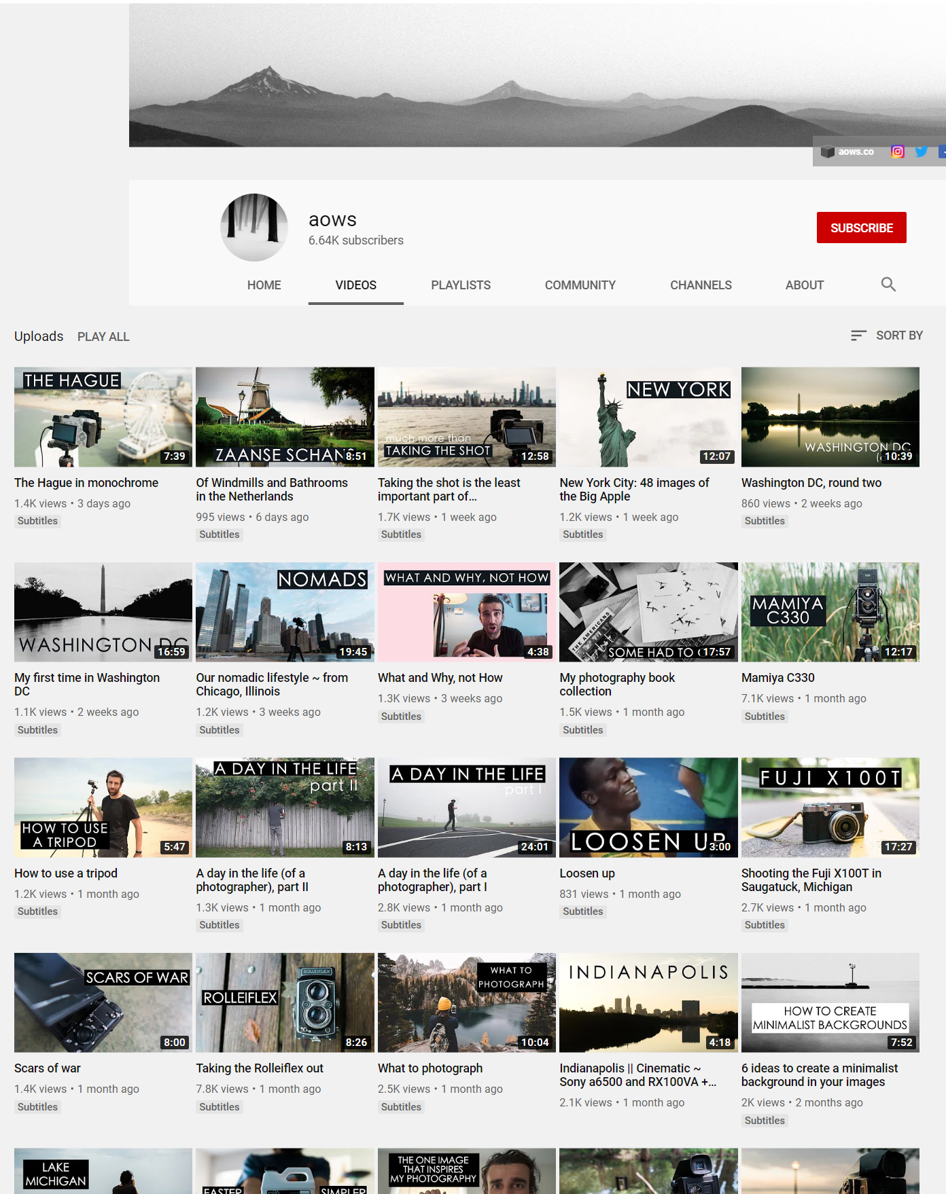Click Subtitles badge under Mamiya C330
Viewport: 946px width, 1194px height.
point(765,717)
